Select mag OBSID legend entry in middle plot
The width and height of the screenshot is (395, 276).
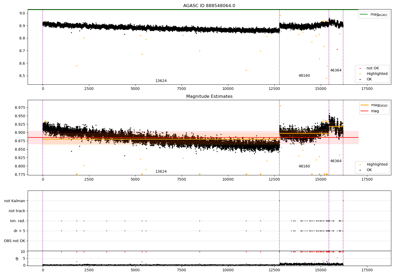(x=374, y=105)
